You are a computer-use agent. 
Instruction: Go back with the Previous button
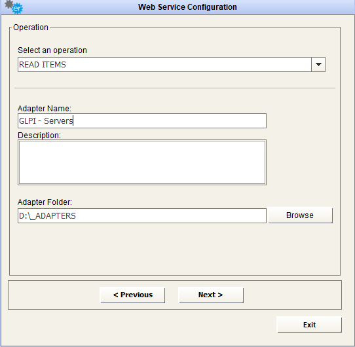click(x=132, y=295)
